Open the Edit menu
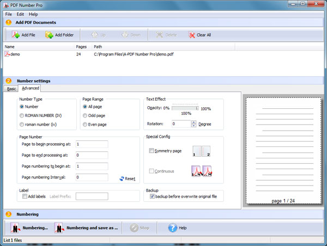 [x=20, y=14]
